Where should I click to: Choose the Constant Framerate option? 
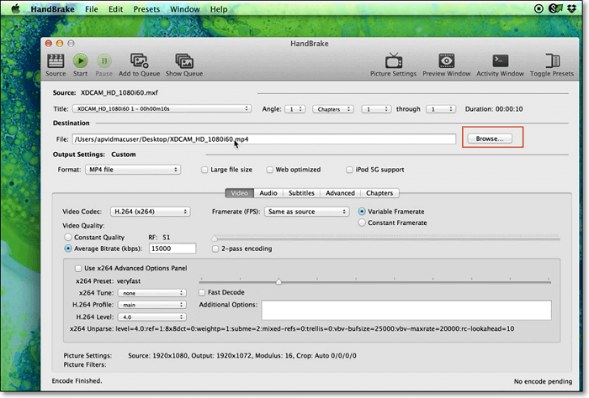(x=363, y=223)
